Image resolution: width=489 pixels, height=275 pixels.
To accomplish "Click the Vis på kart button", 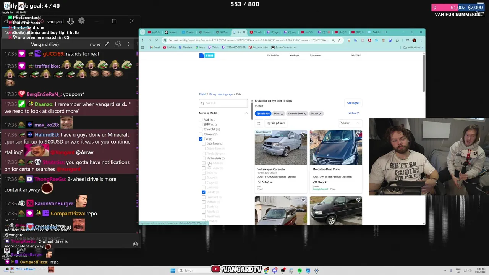I will click(275, 123).
